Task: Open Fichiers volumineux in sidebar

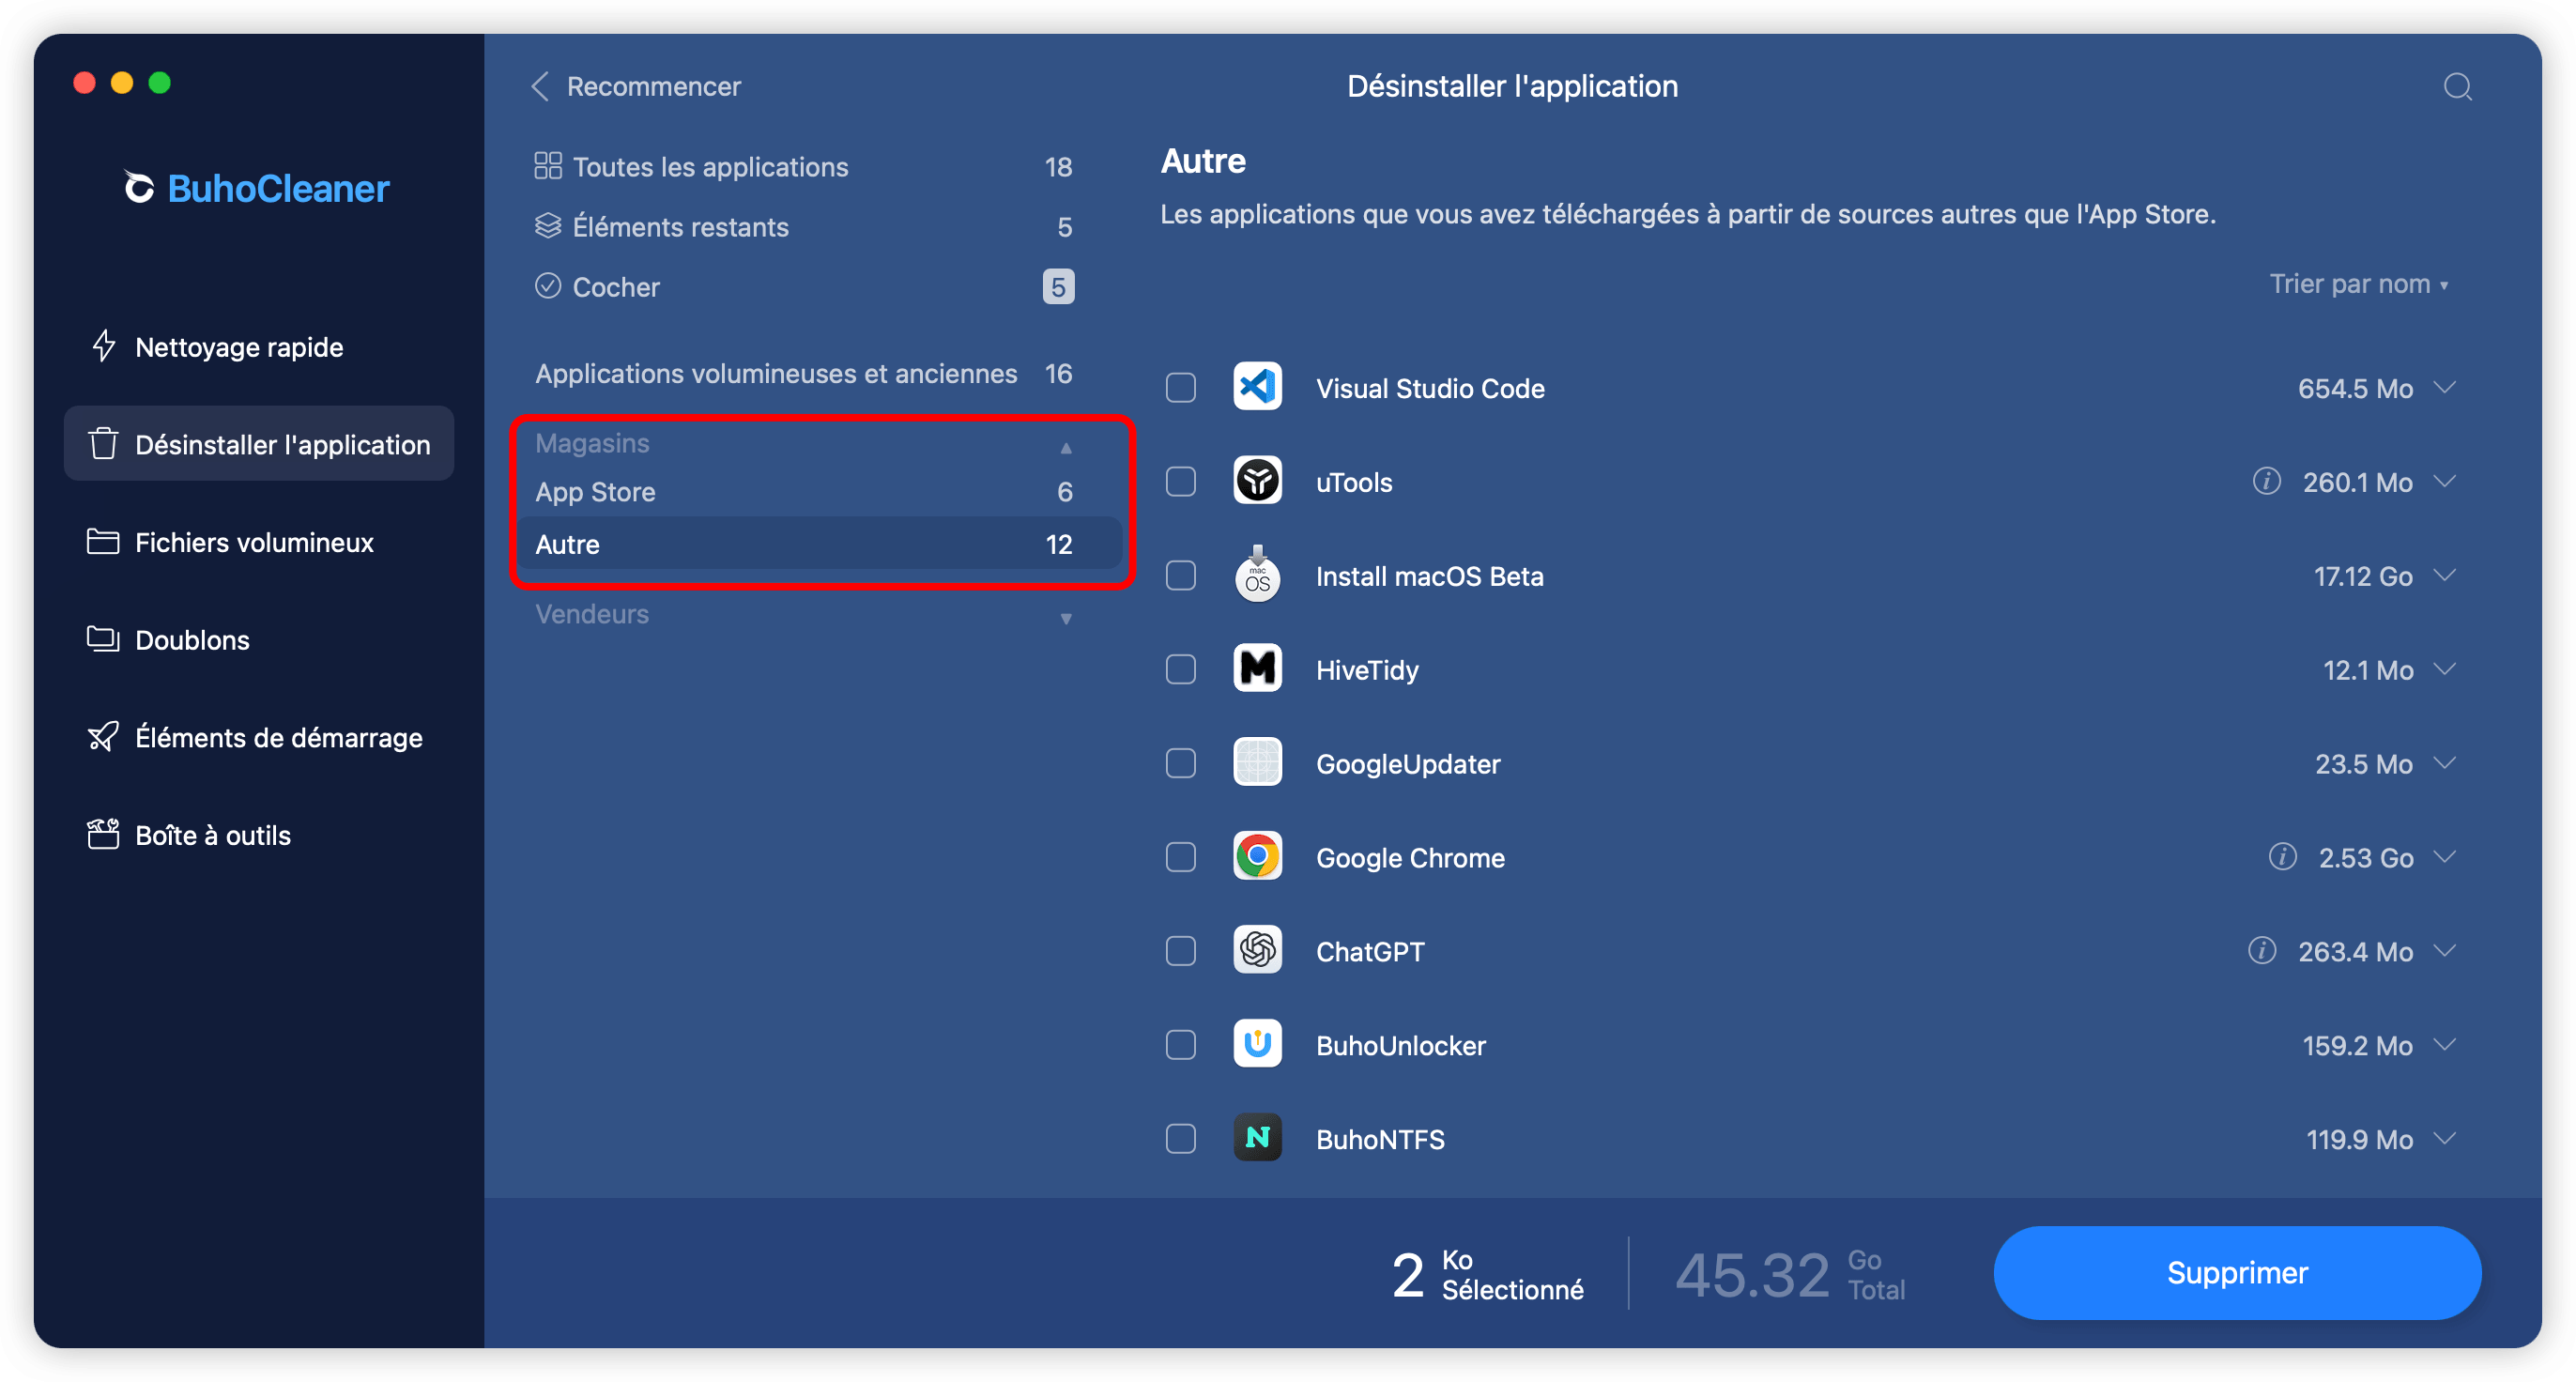Action: point(258,541)
